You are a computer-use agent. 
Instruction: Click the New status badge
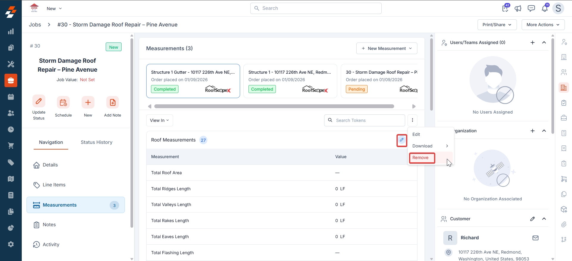(114, 47)
